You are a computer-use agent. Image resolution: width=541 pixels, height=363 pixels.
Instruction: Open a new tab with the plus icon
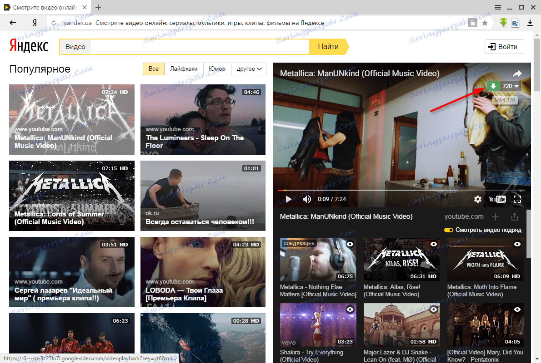(x=98, y=7)
